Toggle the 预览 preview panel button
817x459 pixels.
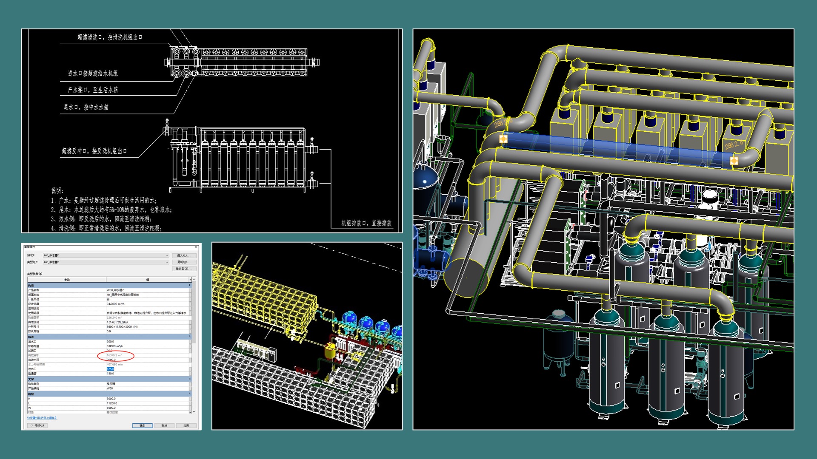point(37,425)
